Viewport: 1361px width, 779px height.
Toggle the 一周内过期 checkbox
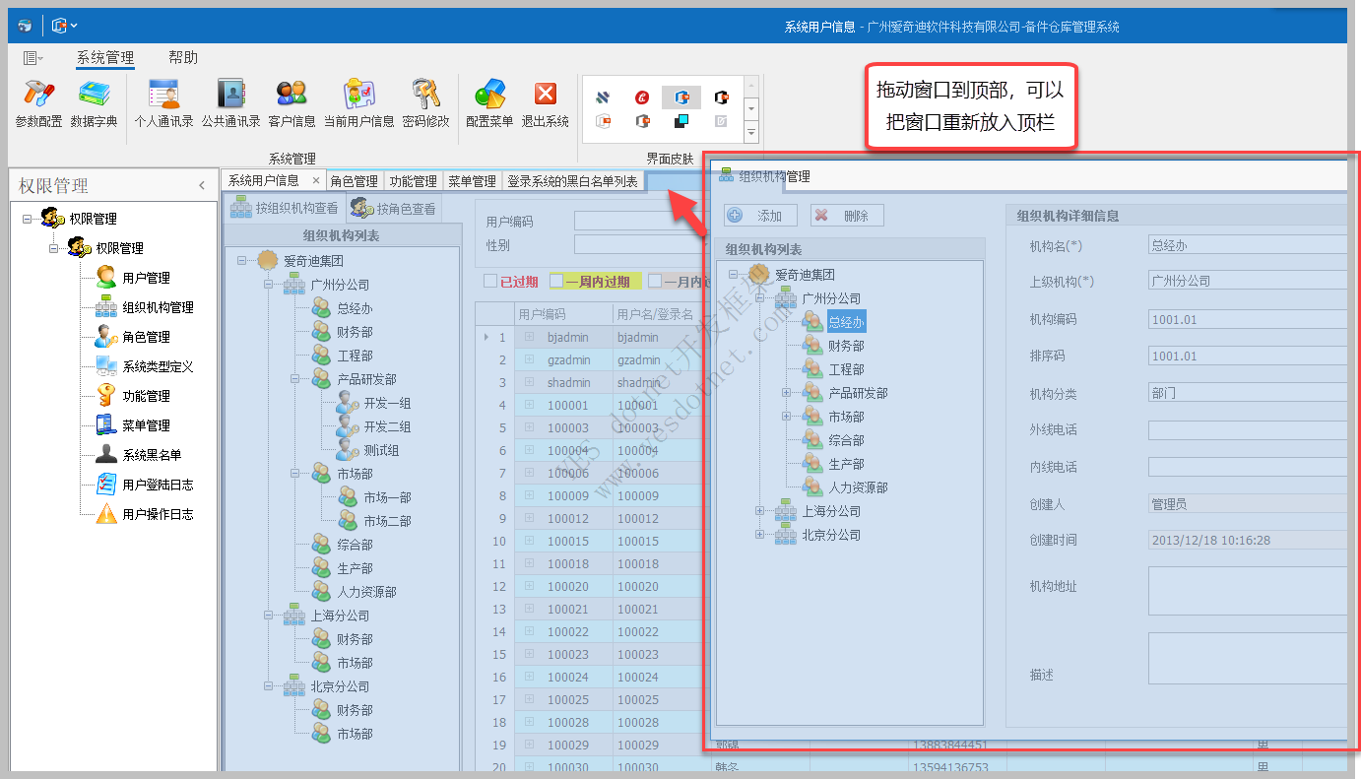(x=556, y=281)
